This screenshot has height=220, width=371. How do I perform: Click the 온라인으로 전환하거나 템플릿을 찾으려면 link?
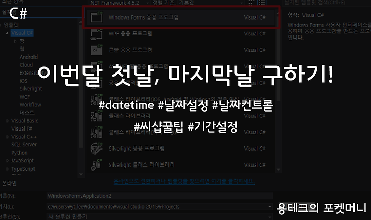pyautogui.click(x=184, y=181)
